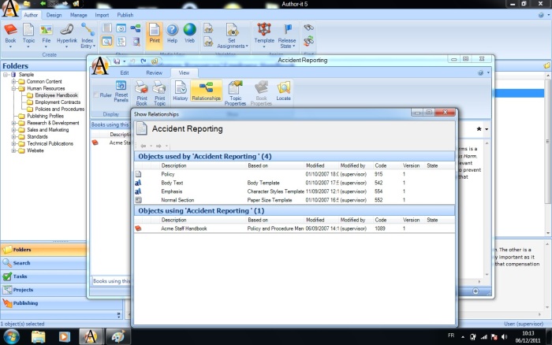
Task: Open the Tasks pane
Action: click(43, 276)
